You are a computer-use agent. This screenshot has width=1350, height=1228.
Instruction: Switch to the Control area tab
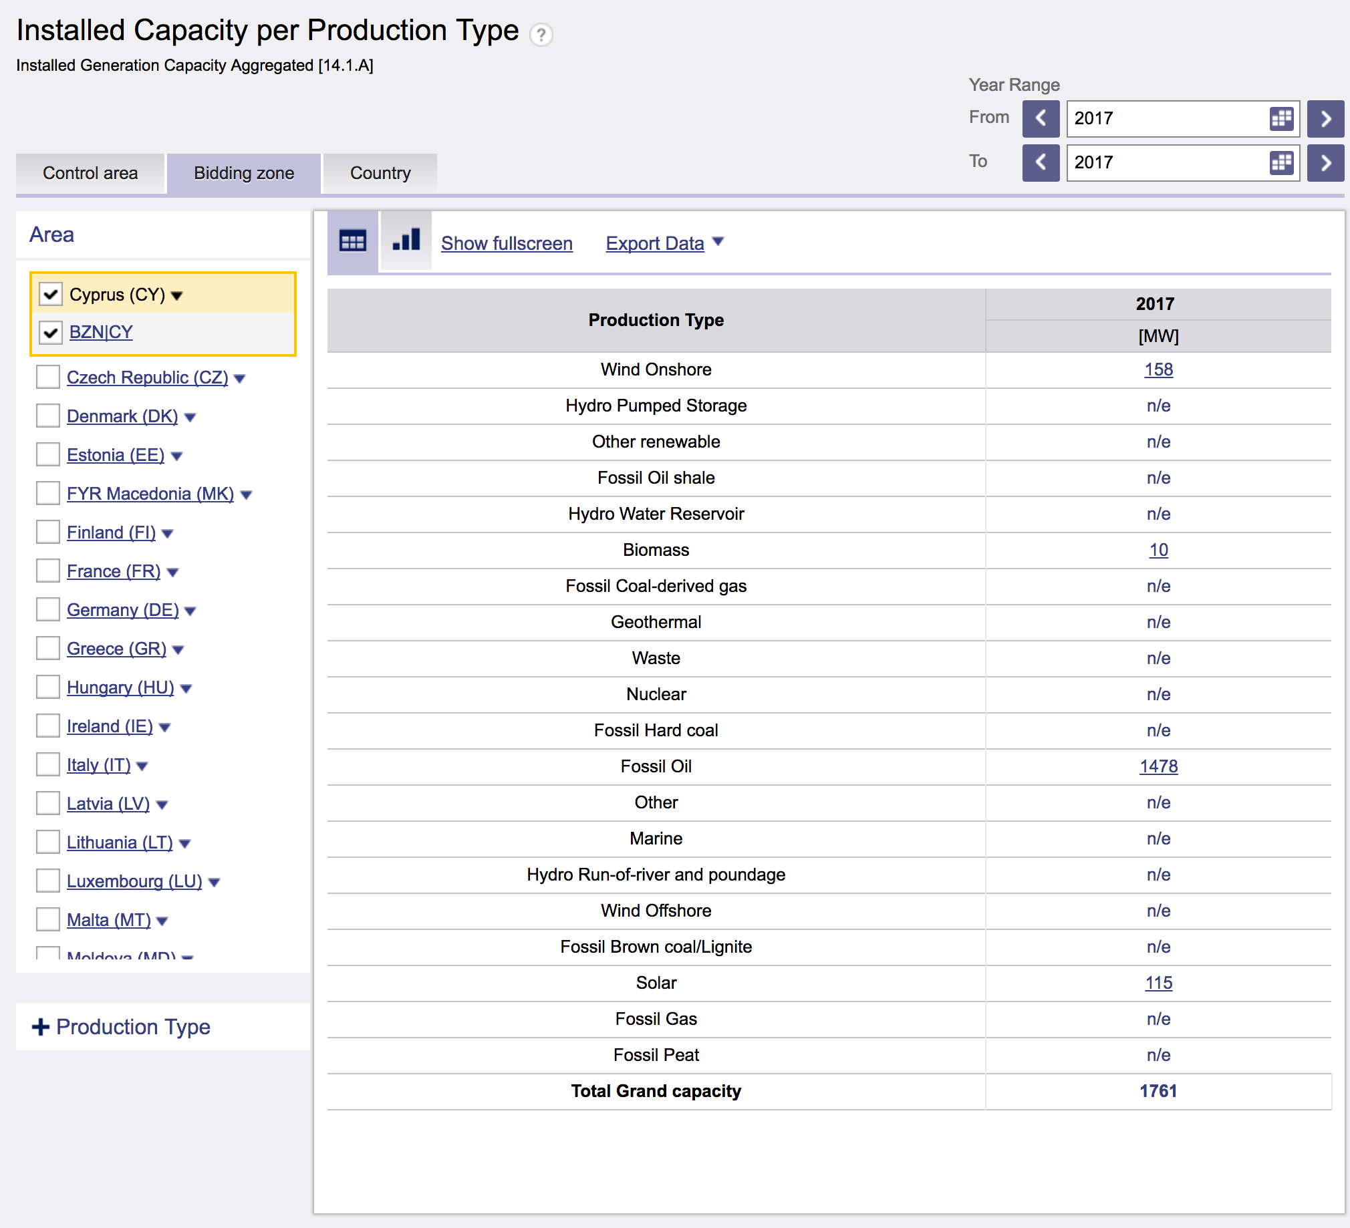coord(90,174)
